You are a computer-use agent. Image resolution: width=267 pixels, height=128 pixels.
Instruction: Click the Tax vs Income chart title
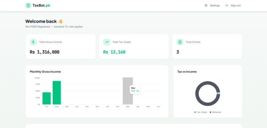click(x=187, y=72)
